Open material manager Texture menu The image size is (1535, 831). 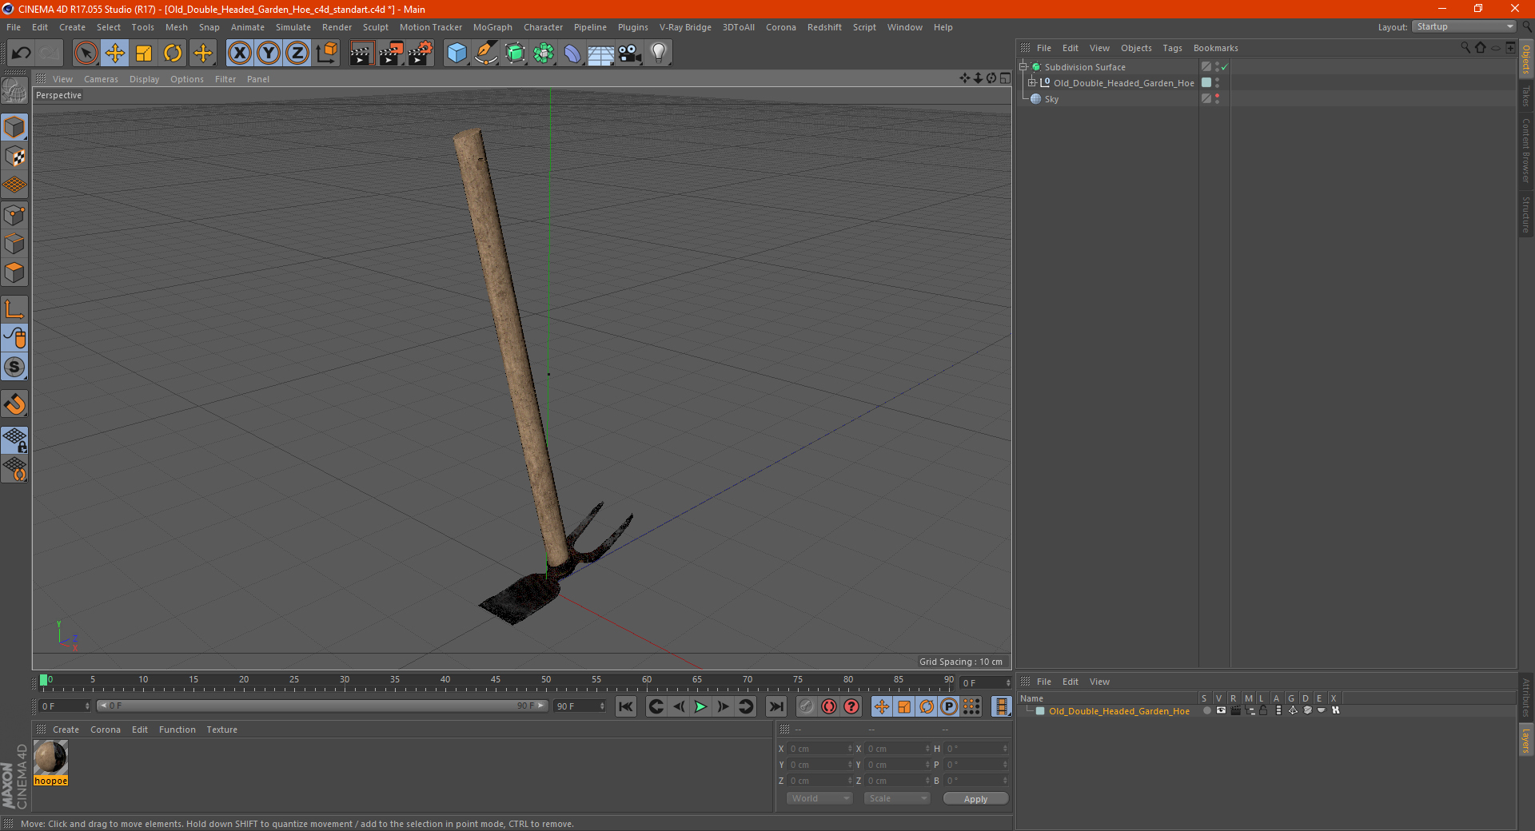pos(221,730)
